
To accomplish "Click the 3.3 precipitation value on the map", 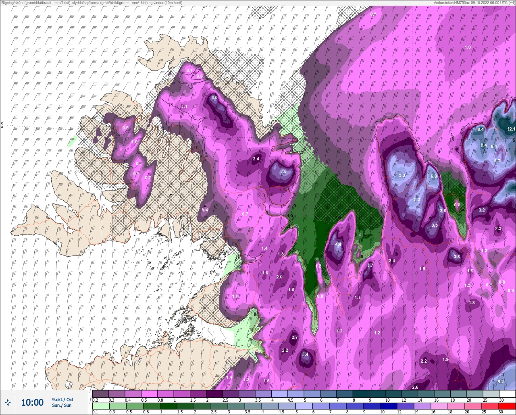I will (x=283, y=171).
